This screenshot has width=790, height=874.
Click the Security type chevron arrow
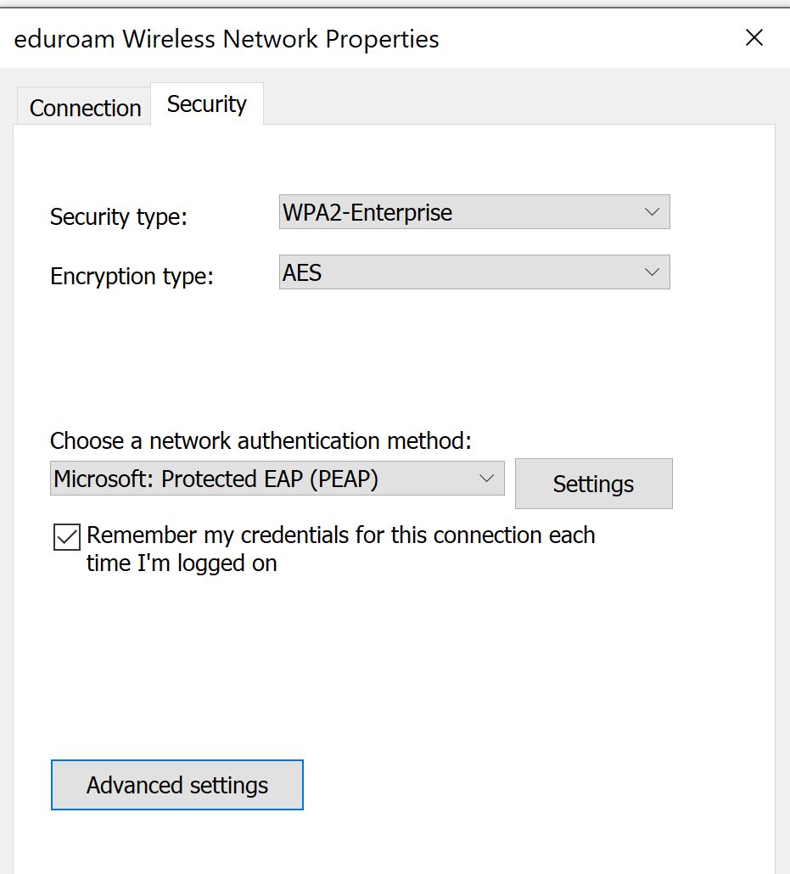(653, 212)
